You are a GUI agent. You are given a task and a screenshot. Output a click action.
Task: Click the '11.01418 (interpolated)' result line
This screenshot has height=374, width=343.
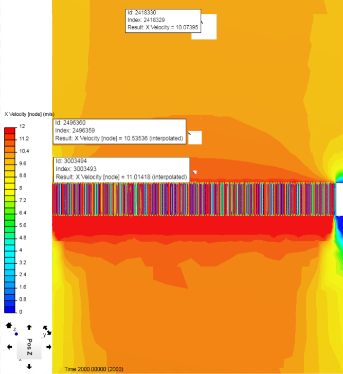(121, 177)
